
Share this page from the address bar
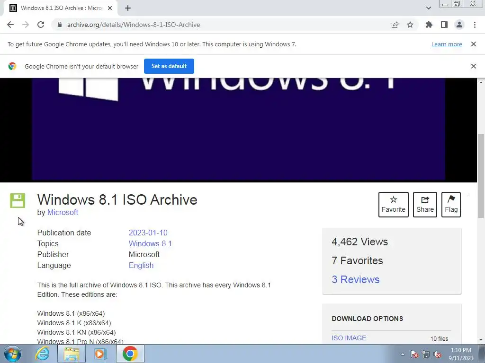click(x=395, y=25)
